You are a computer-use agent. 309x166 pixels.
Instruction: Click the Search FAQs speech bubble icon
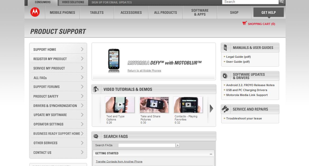point(96,136)
